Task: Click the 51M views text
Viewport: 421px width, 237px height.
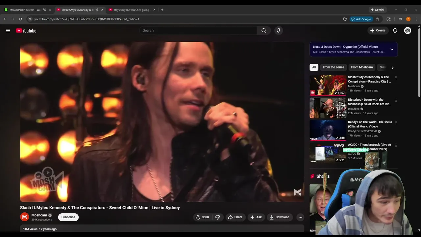Action: coord(30,229)
